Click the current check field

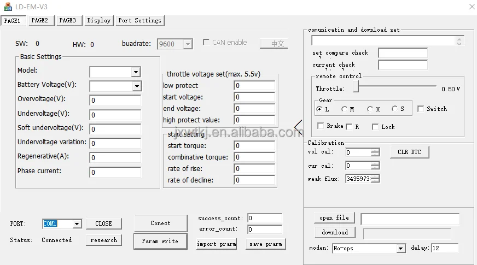(403, 64)
